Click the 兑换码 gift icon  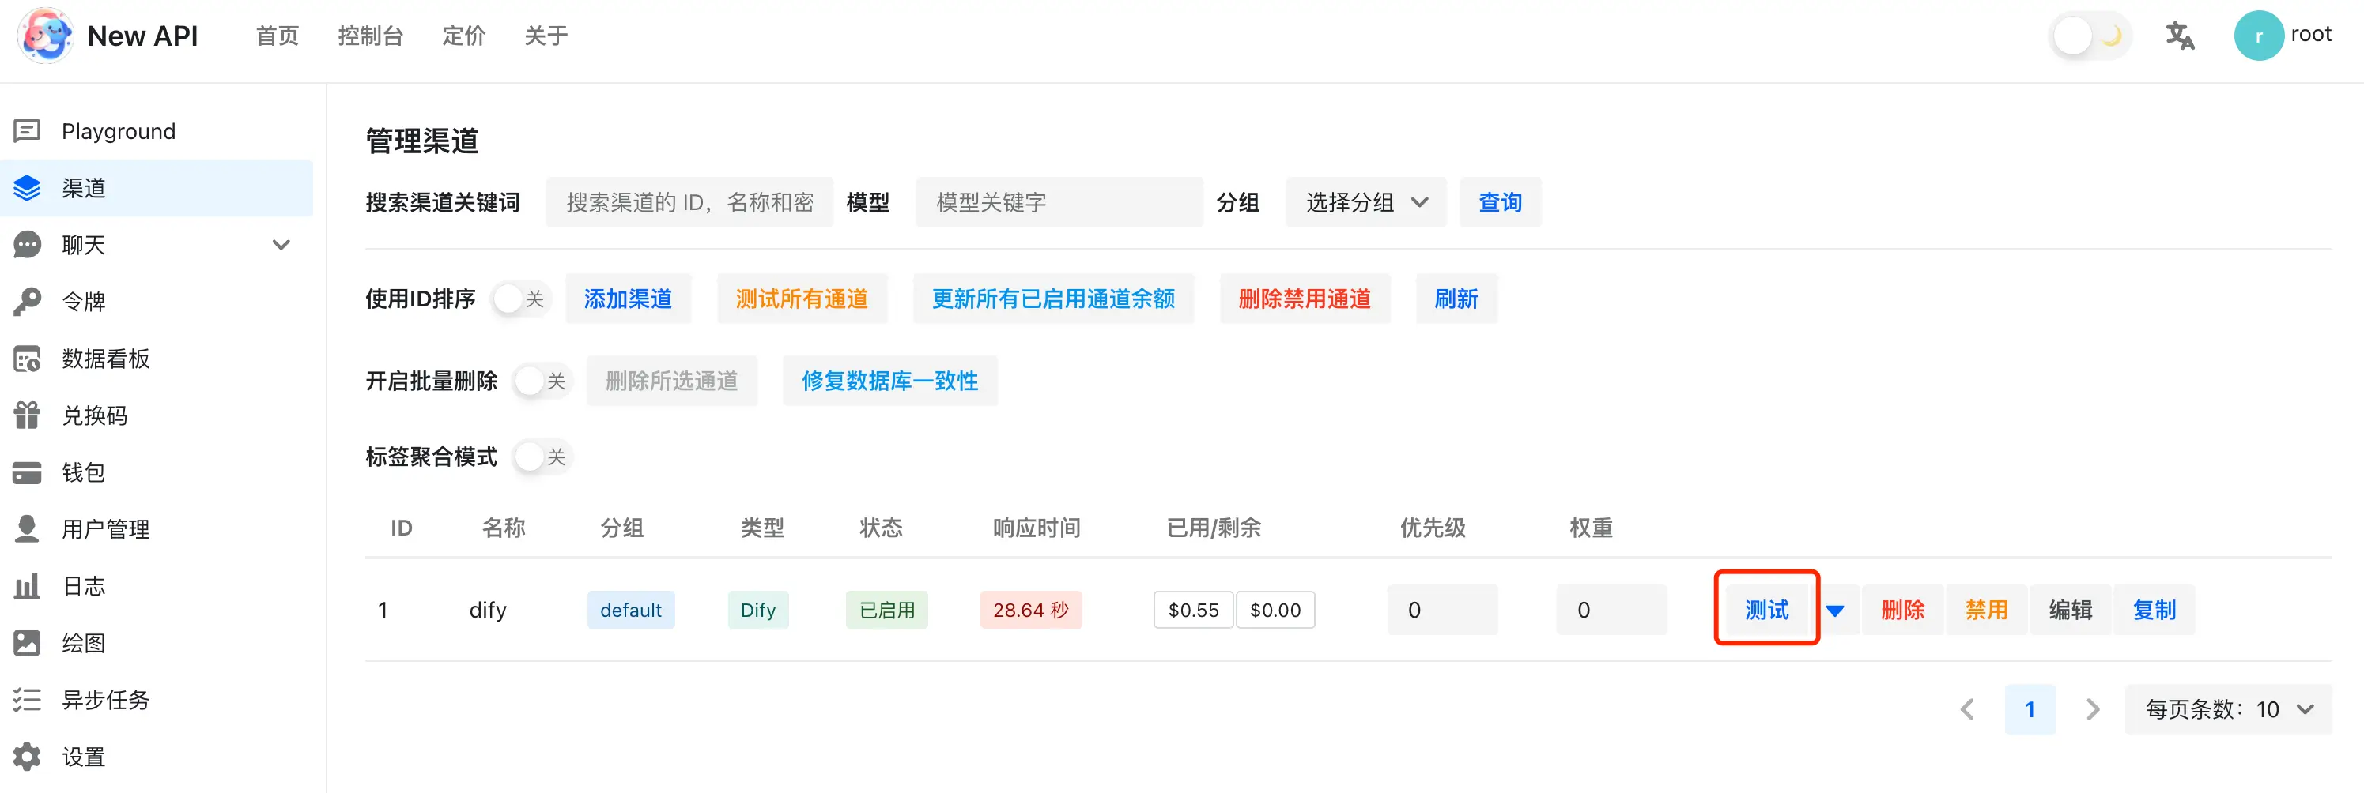(28, 415)
